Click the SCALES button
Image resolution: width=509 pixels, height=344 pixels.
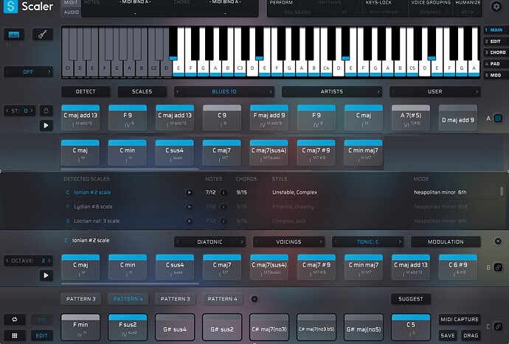click(x=142, y=92)
